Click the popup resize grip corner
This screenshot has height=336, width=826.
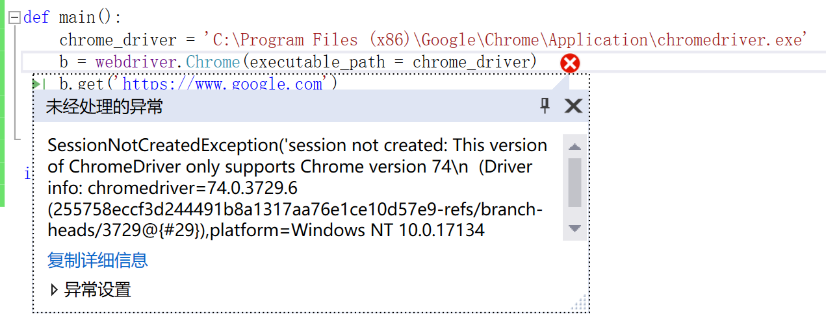(581, 304)
